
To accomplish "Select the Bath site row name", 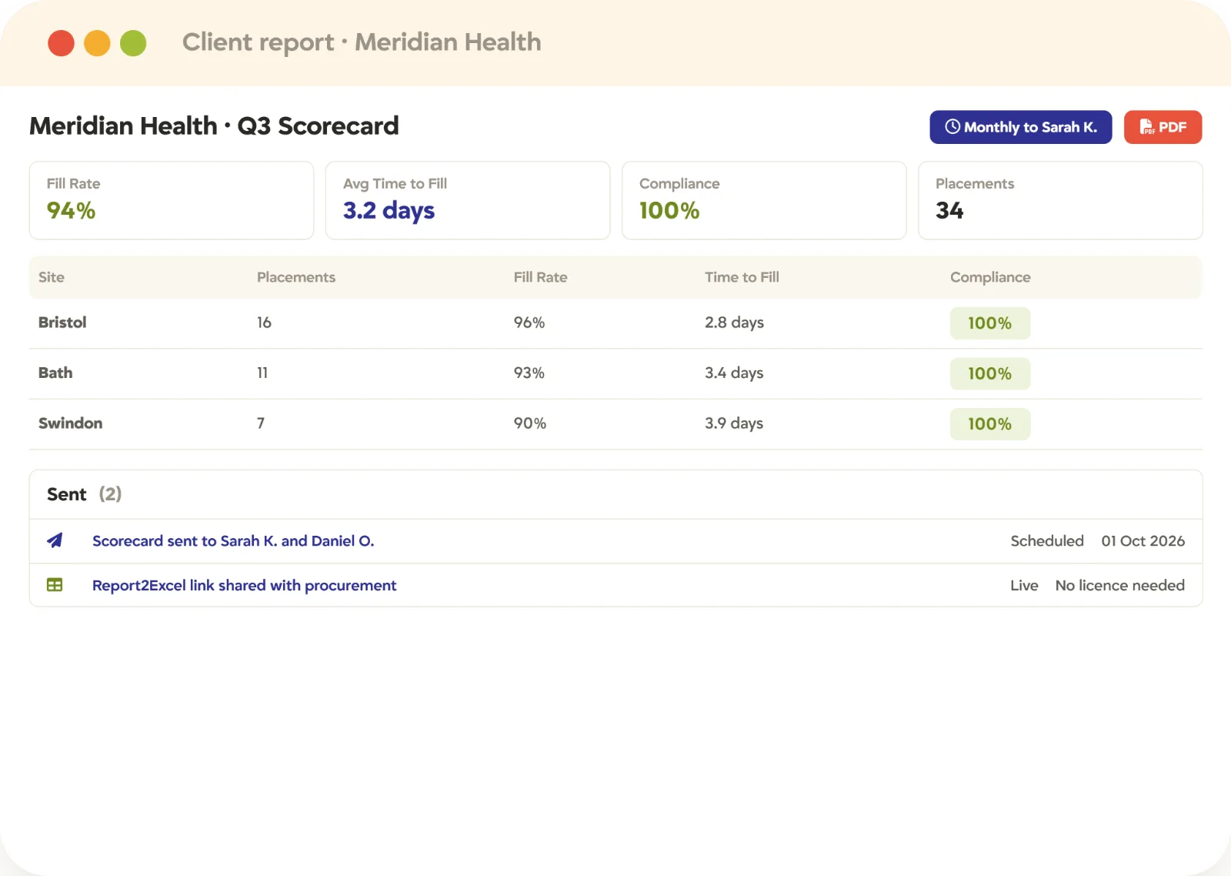I will click(55, 373).
